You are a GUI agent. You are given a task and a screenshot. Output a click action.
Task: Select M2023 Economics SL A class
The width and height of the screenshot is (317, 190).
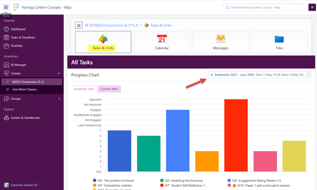pos(32,82)
